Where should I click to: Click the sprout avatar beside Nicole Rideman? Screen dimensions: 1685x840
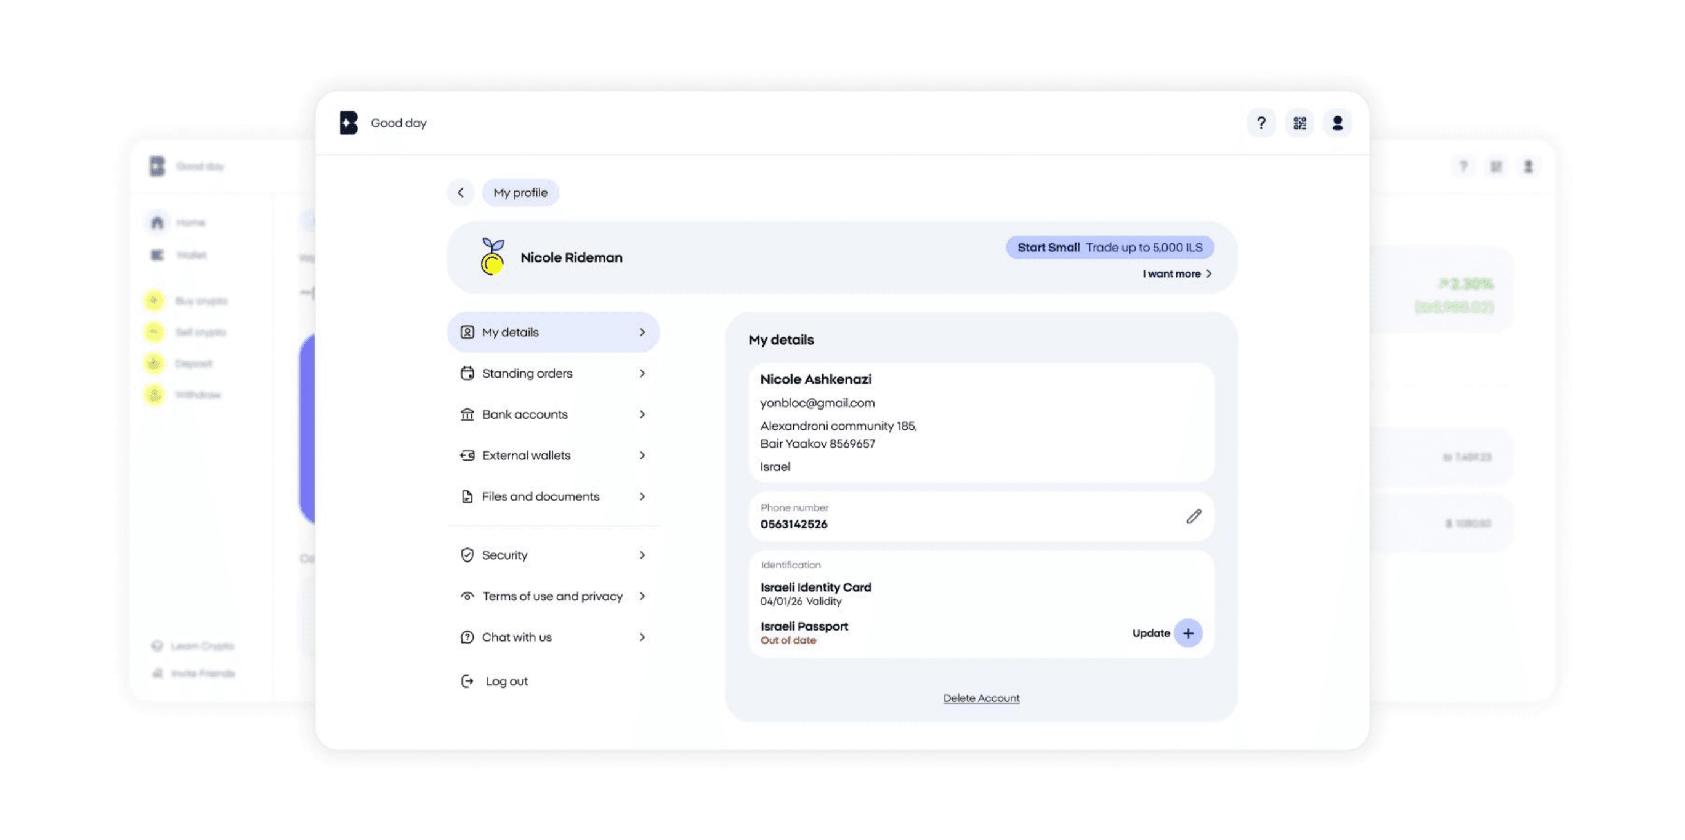[x=493, y=256]
